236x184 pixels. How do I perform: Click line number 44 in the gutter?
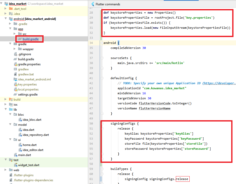coord(91,93)
